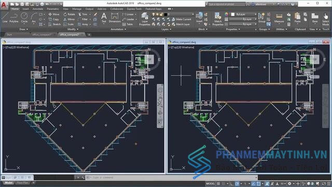The image size is (332, 187).
Task: Toggle the grid display in status bar
Action: tap(218, 183)
